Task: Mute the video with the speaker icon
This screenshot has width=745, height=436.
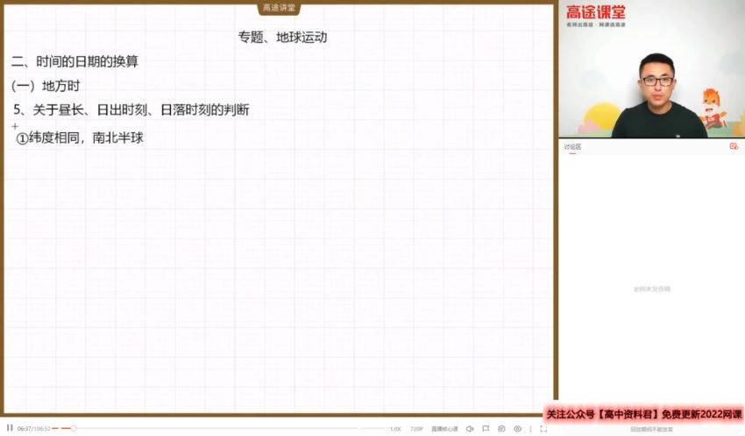Action: tap(470, 429)
